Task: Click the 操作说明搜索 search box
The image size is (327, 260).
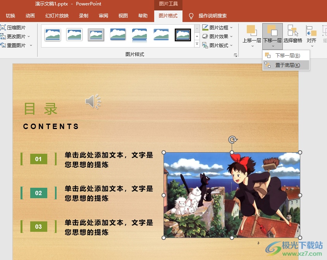Action: click(x=212, y=15)
